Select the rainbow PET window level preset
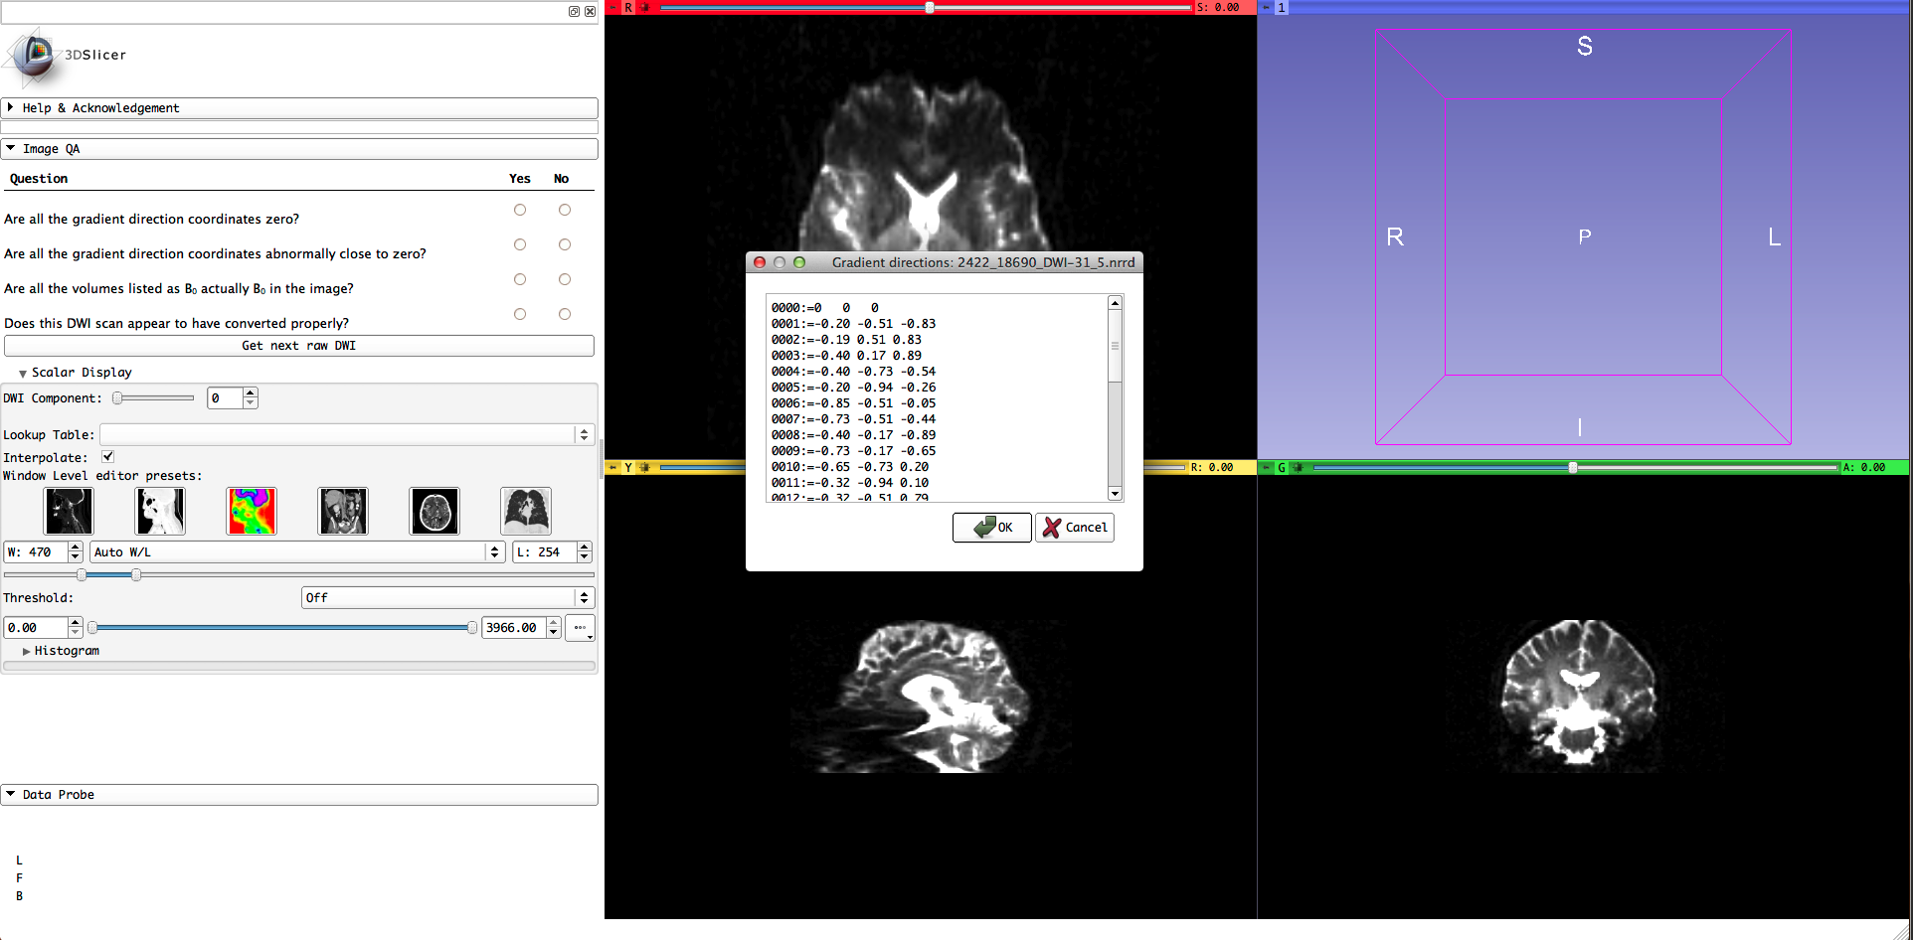Screen dimensions: 1913x940 click(x=252, y=512)
